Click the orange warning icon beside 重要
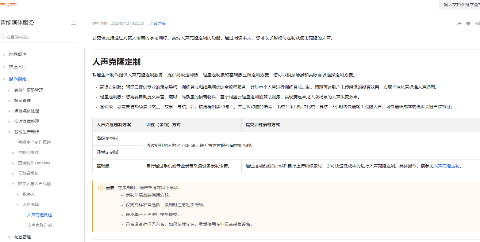Viewport: 480px width, 242px height. point(101,188)
